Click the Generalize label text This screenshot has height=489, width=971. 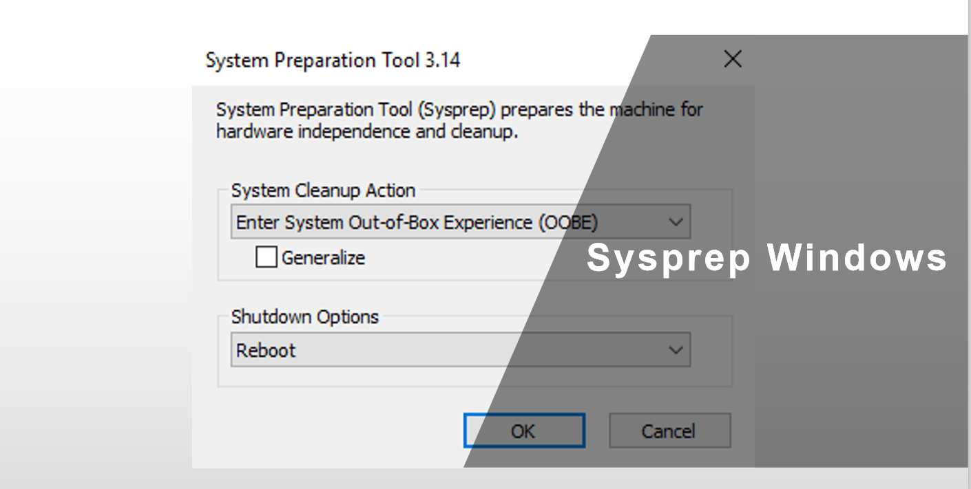tap(323, 258)
